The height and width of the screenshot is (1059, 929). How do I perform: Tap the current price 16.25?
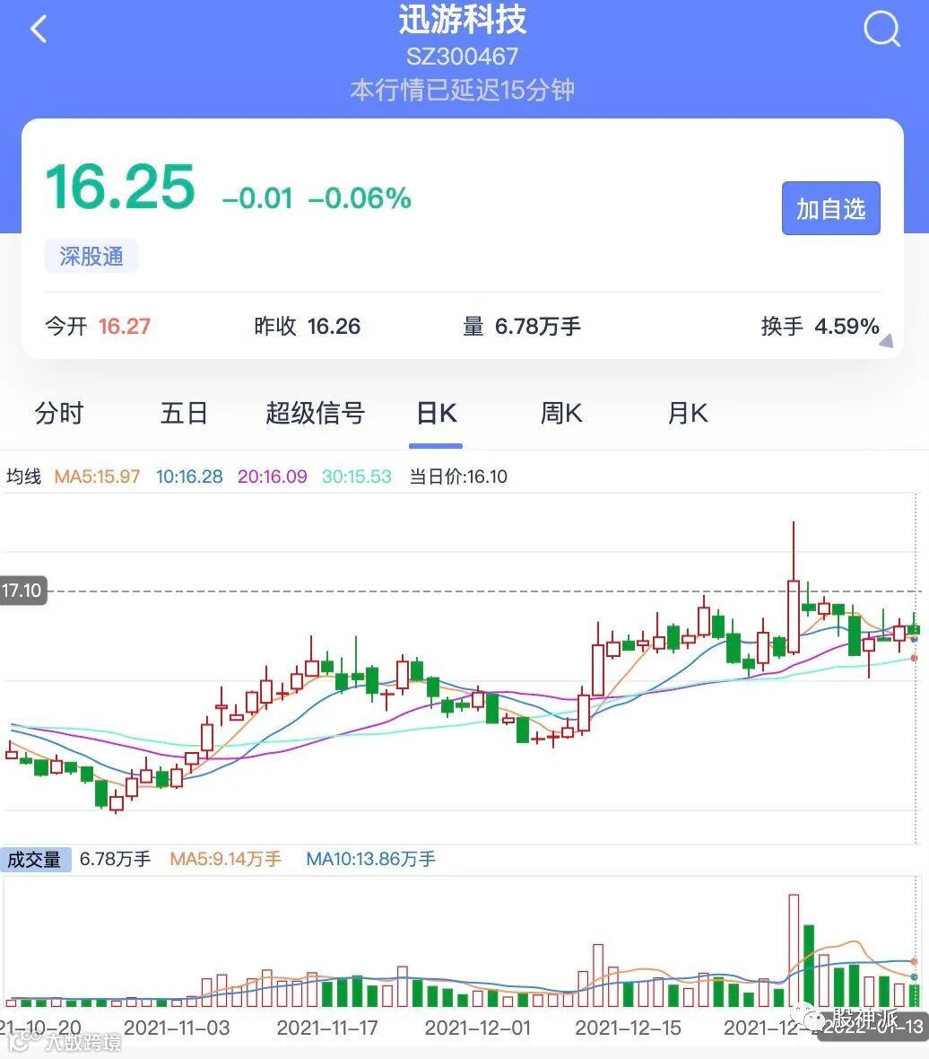[x=120, y=187]
